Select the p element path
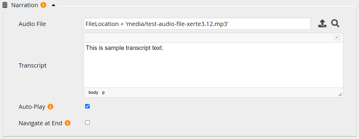Image resolution: width=359 pixels, height=139 pixels. click(103, 93)
